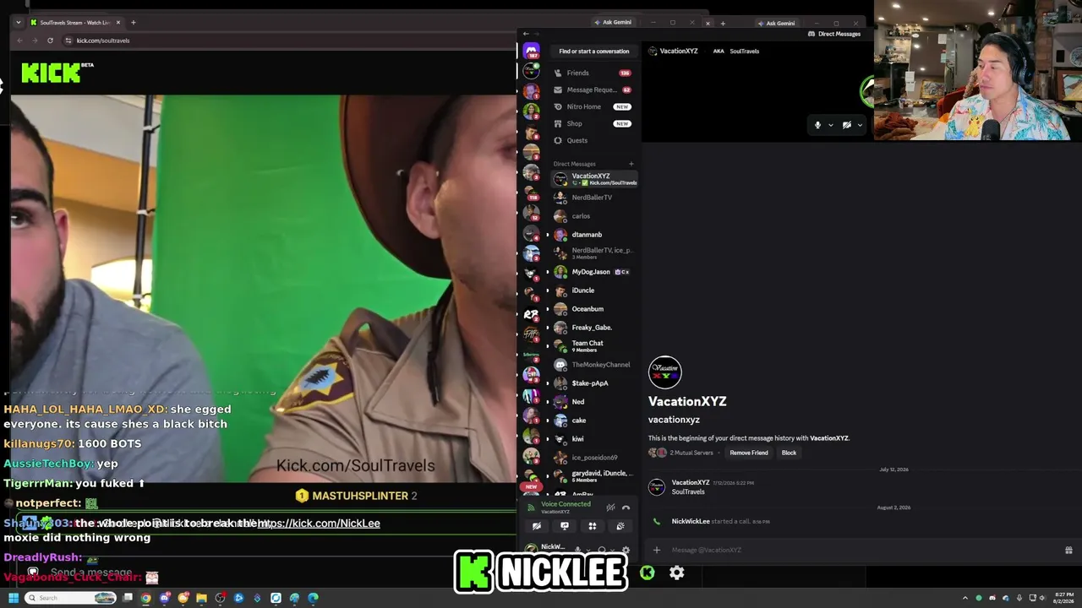
Task: Open Chrome from the taskbar
Action: coord(145,598)
